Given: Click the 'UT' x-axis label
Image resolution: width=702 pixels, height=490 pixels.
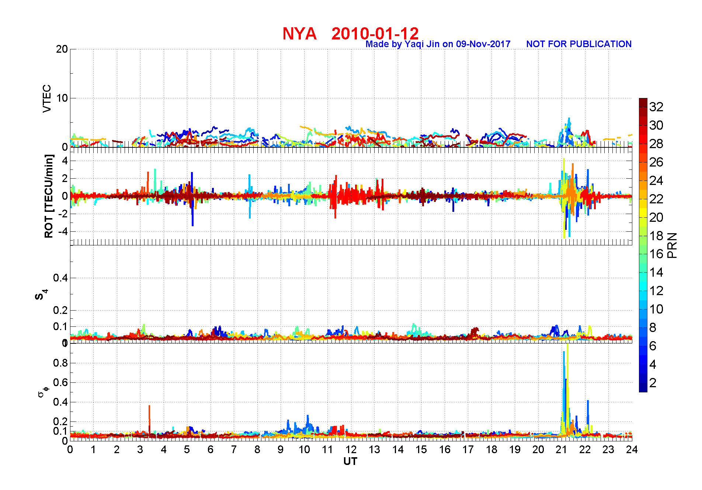Looking at the screenshot, I should click(350, 461).
